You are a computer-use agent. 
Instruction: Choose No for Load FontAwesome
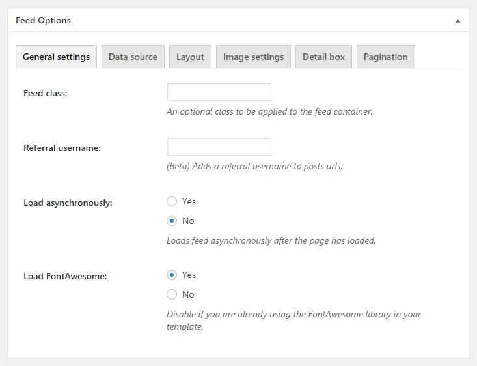[172, 294]
